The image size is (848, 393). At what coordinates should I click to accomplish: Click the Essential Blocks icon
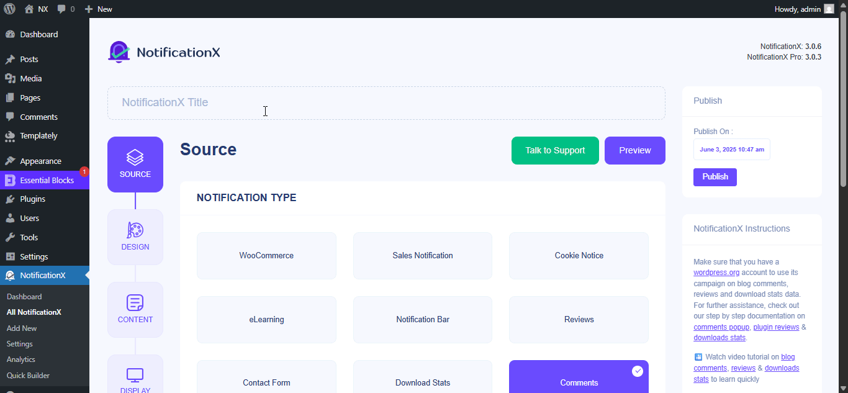tap(10, 181)
